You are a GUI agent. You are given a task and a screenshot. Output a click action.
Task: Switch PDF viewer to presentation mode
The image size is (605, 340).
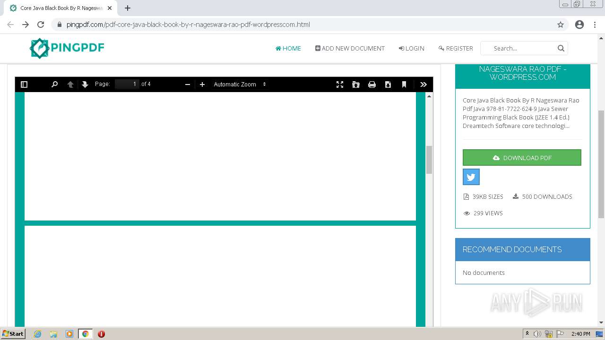click(340, 85)
